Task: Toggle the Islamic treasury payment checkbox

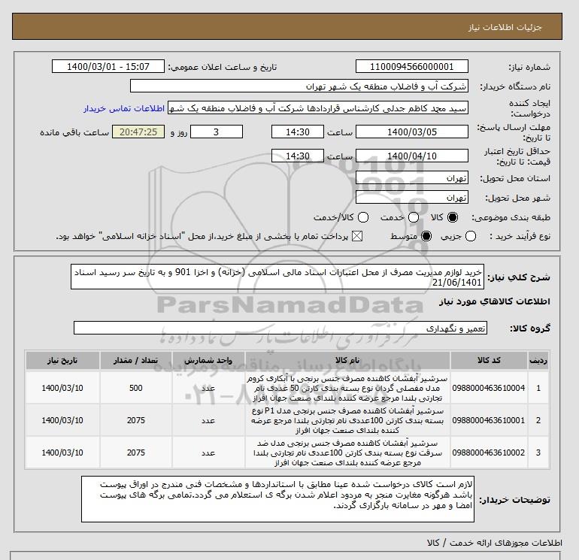Action: pyautogui.click(x=357, y=236)
